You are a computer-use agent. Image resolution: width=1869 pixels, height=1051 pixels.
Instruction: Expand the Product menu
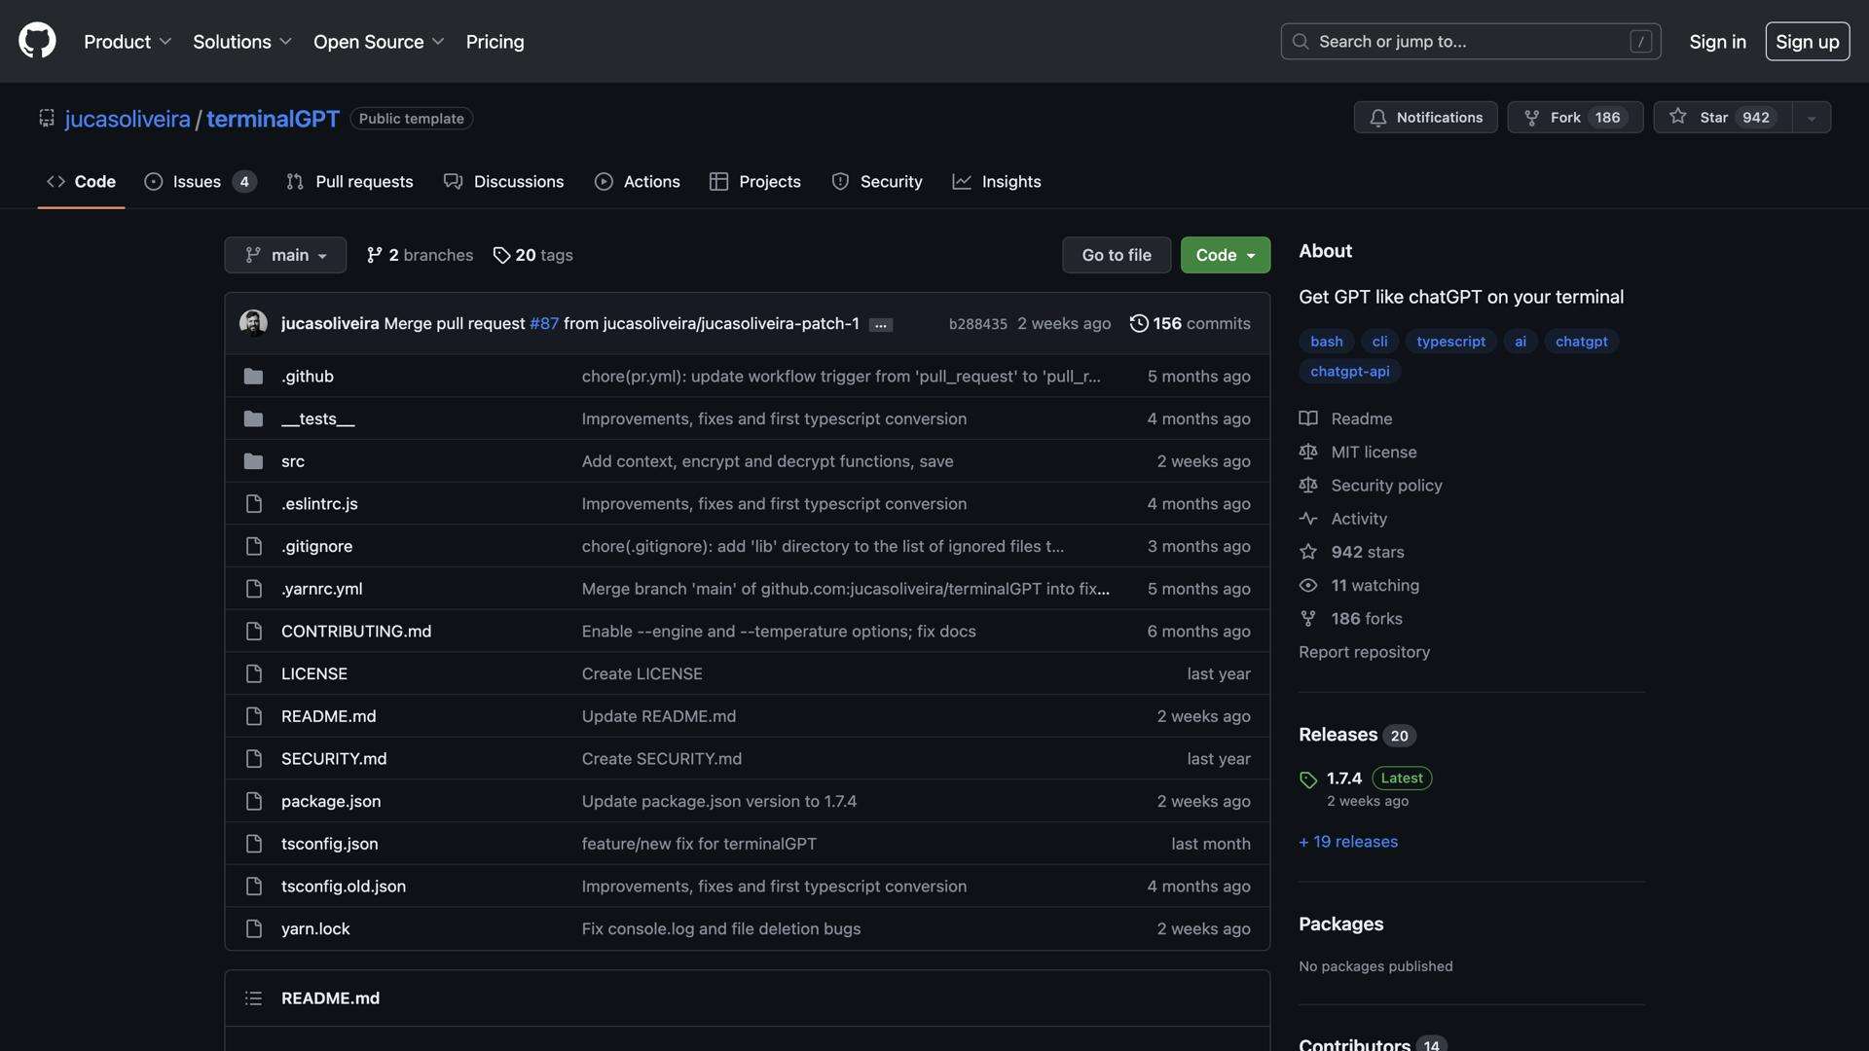(x=126, y=41)
